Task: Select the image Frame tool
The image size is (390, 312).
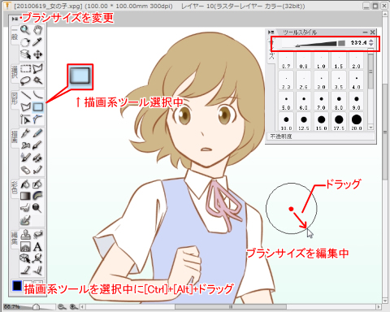Action: 25,247
